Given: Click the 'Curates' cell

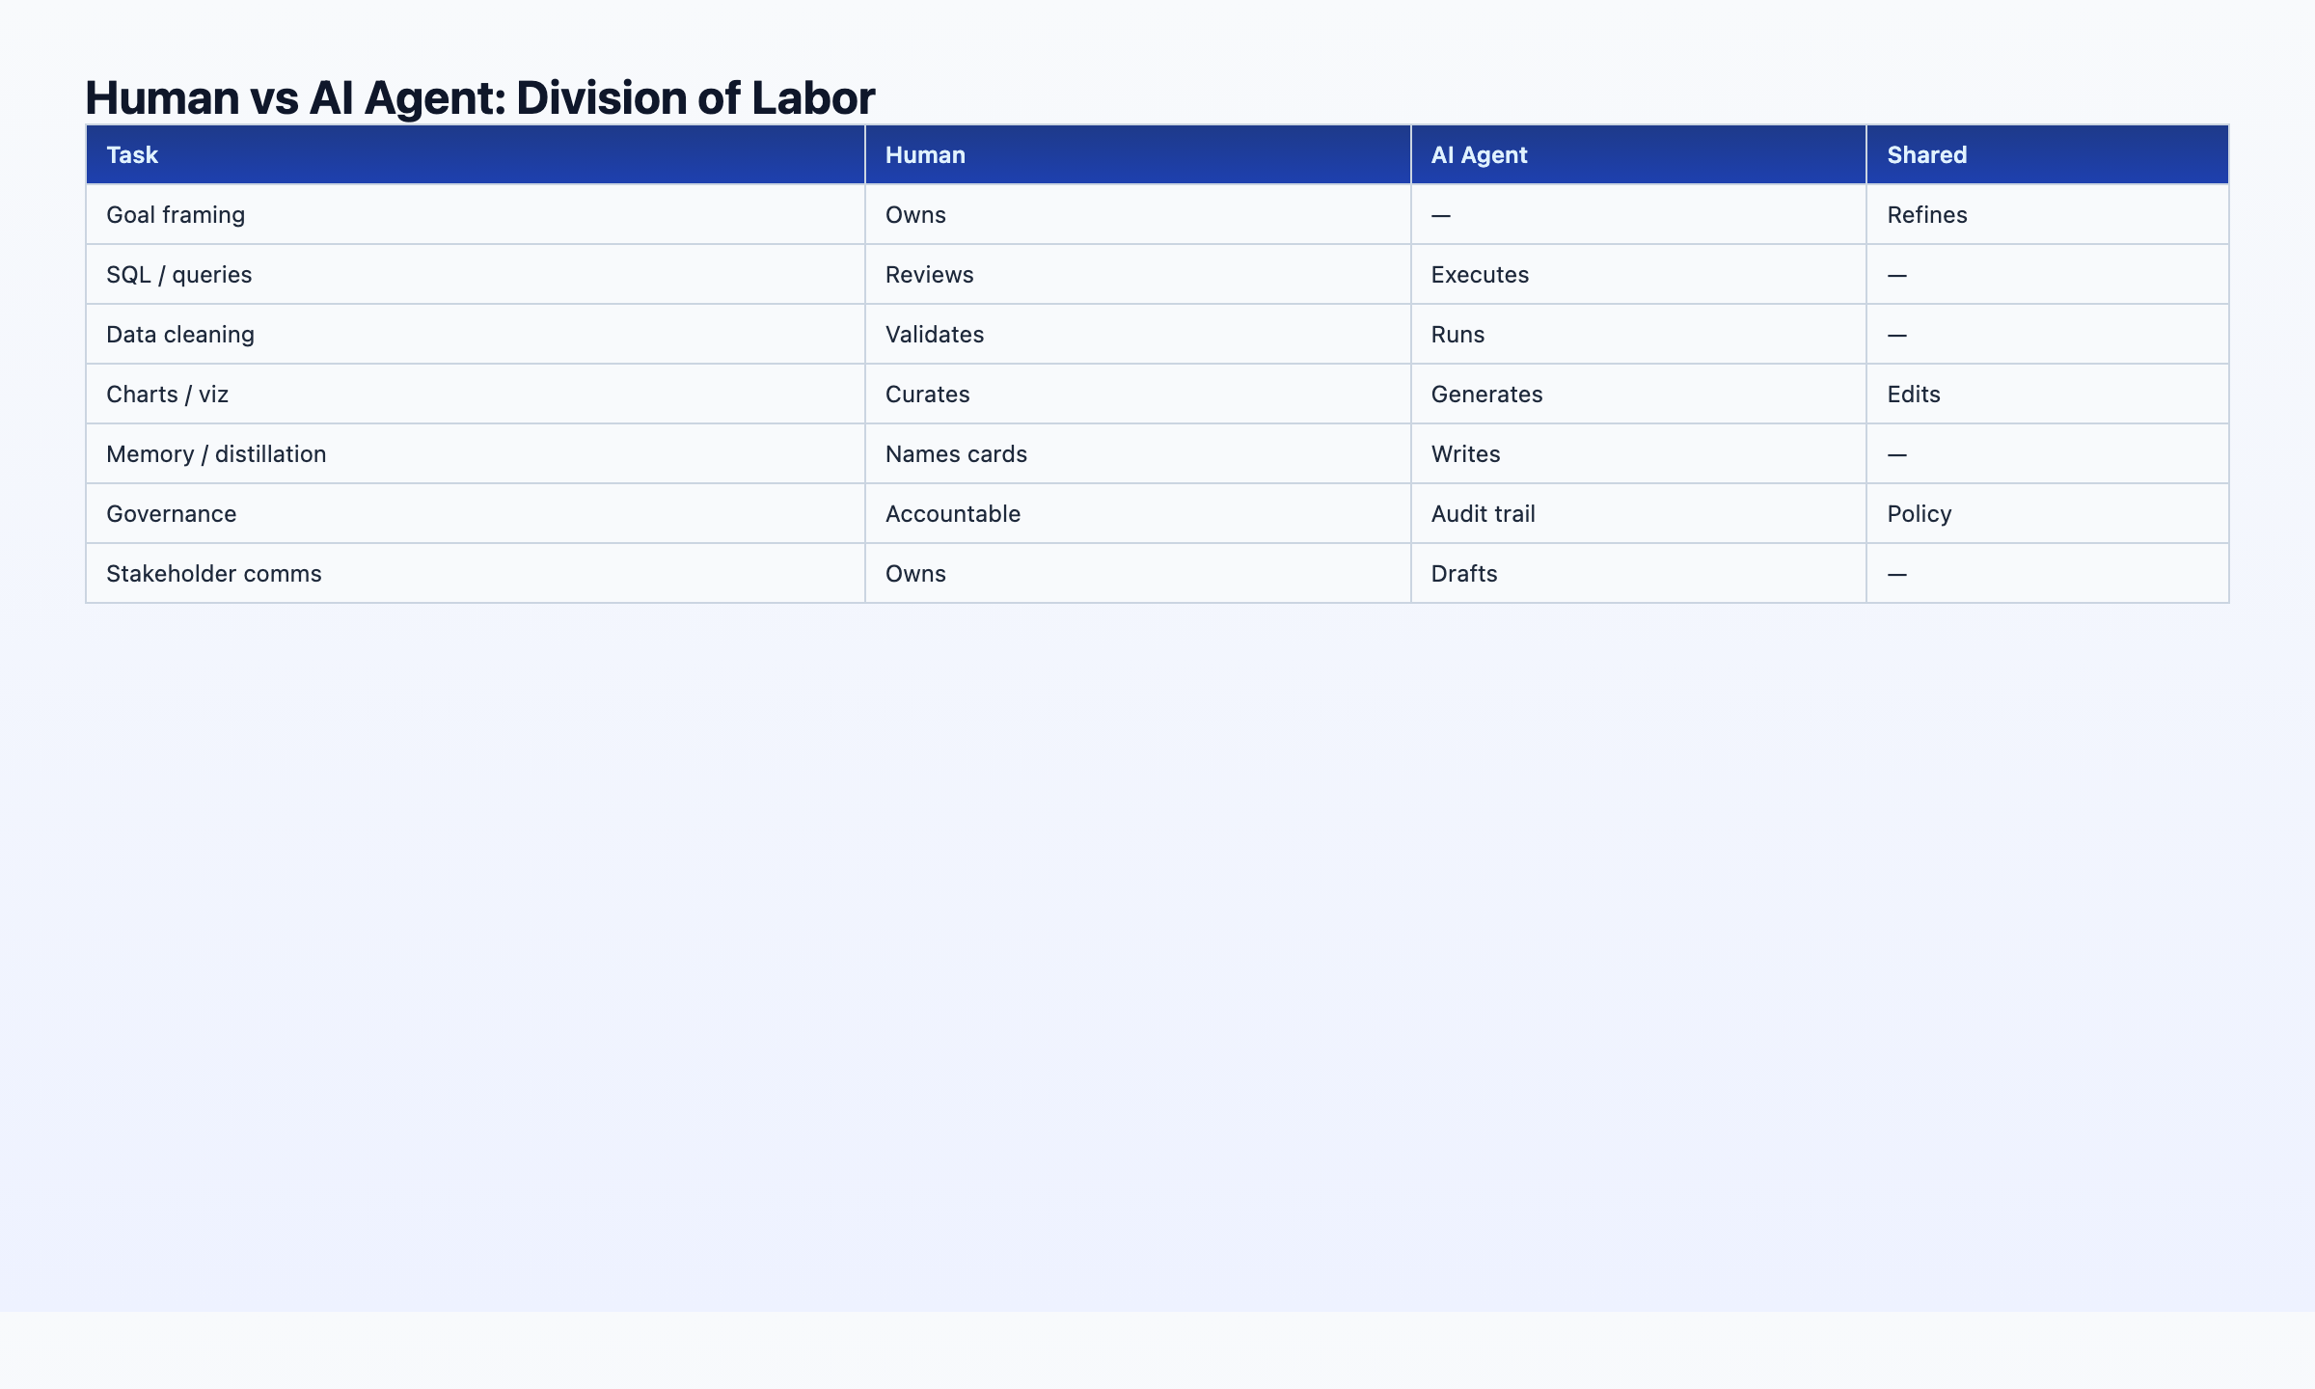Looking at the screenshot, I should (x=1138, y=394).
